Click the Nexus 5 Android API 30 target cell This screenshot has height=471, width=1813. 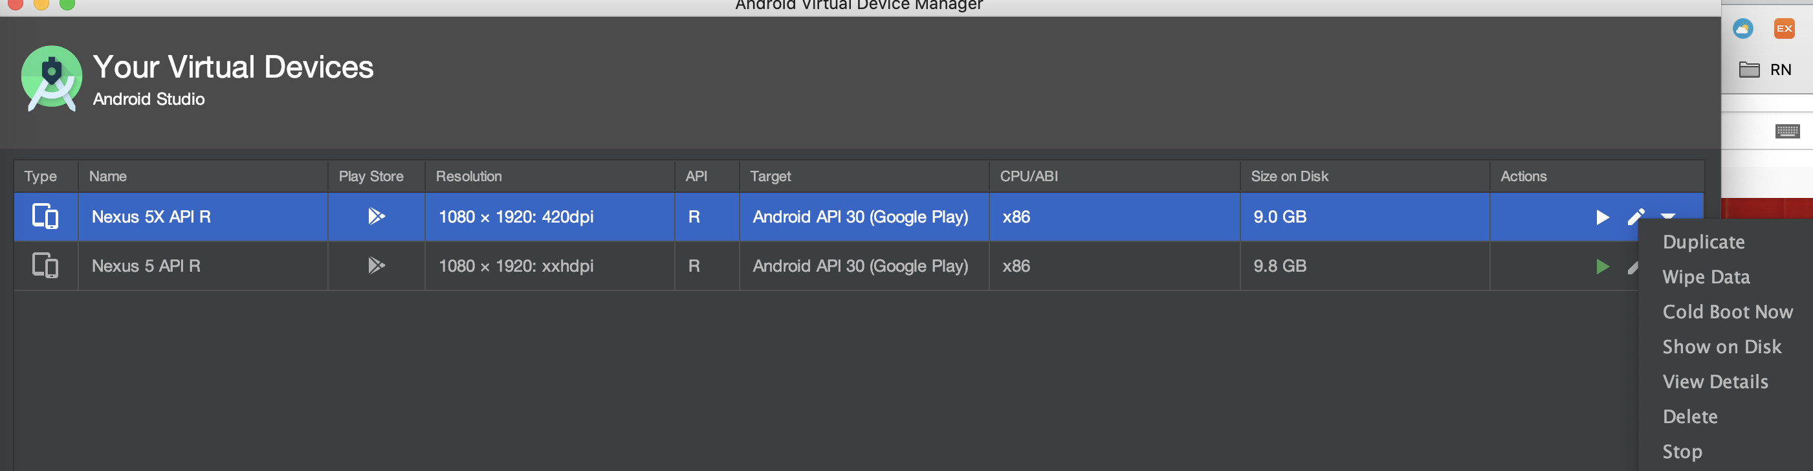pos(864,266)
